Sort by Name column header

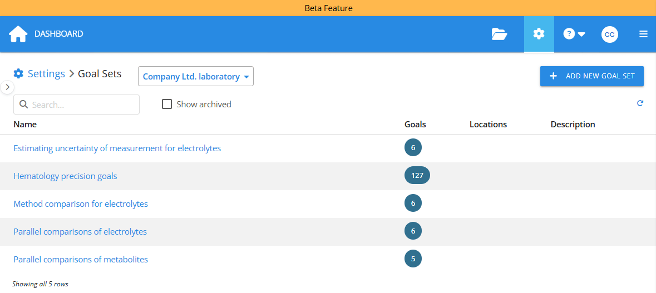[25, 125]
